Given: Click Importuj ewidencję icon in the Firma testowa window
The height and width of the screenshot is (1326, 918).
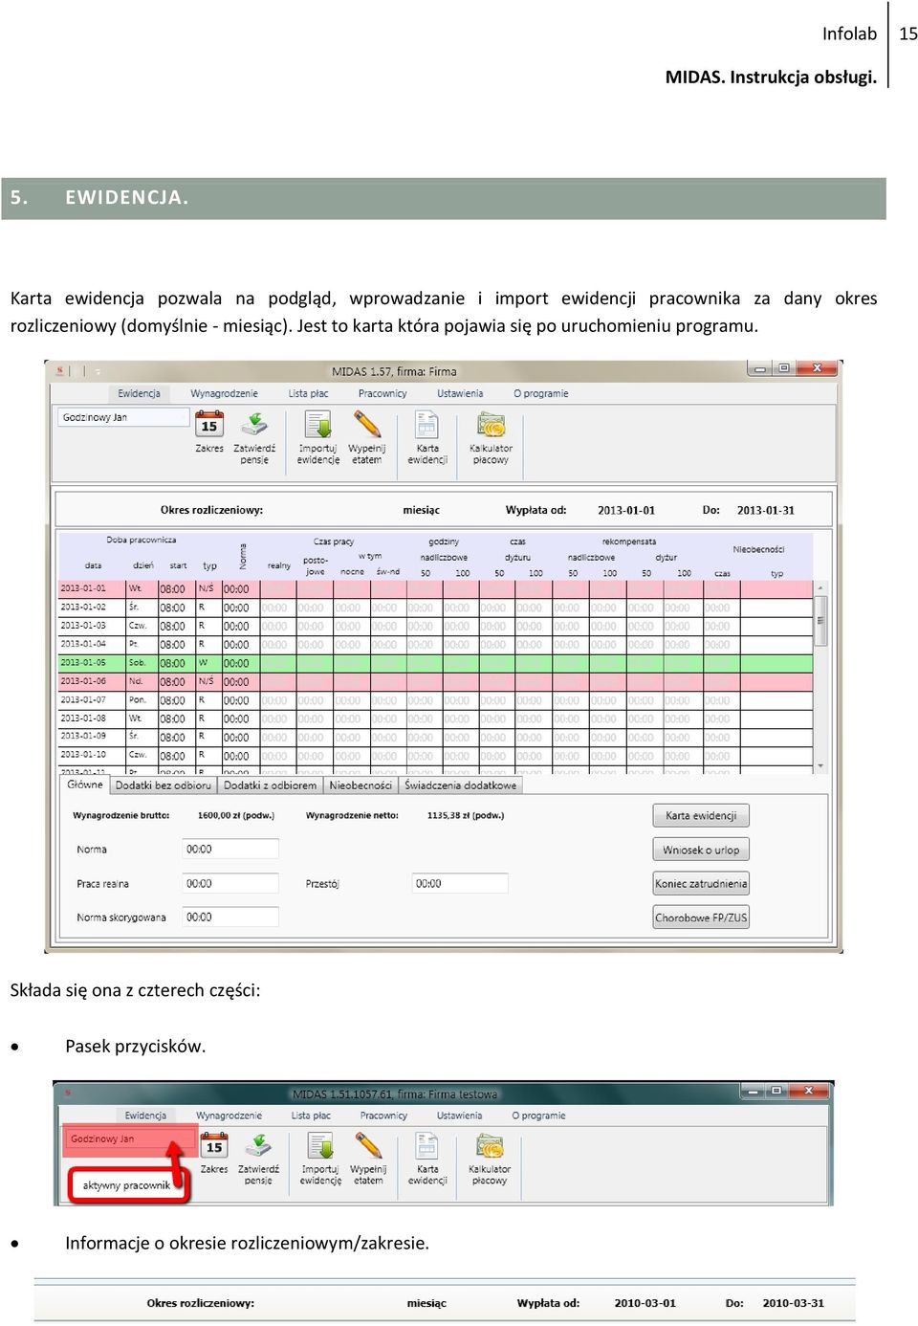Looking at the screenshot, I should (x=320, y=1146).
